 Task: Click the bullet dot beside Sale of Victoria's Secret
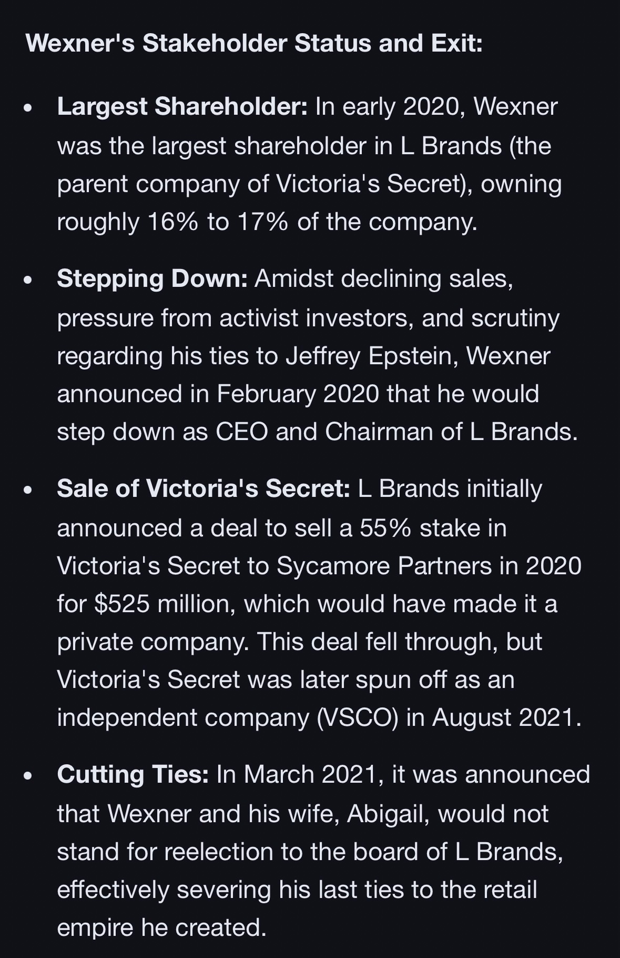coord(28,490)
